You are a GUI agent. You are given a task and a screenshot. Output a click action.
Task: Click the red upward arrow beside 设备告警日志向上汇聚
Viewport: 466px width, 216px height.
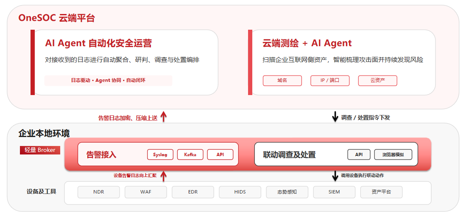tap(163, 176)
